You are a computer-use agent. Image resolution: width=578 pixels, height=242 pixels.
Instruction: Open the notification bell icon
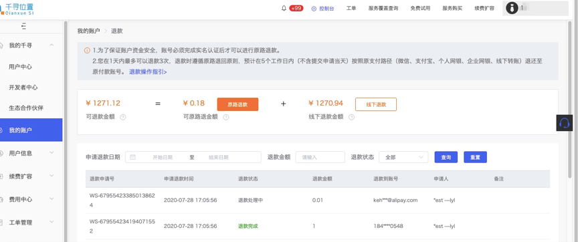tap(284, 8)
